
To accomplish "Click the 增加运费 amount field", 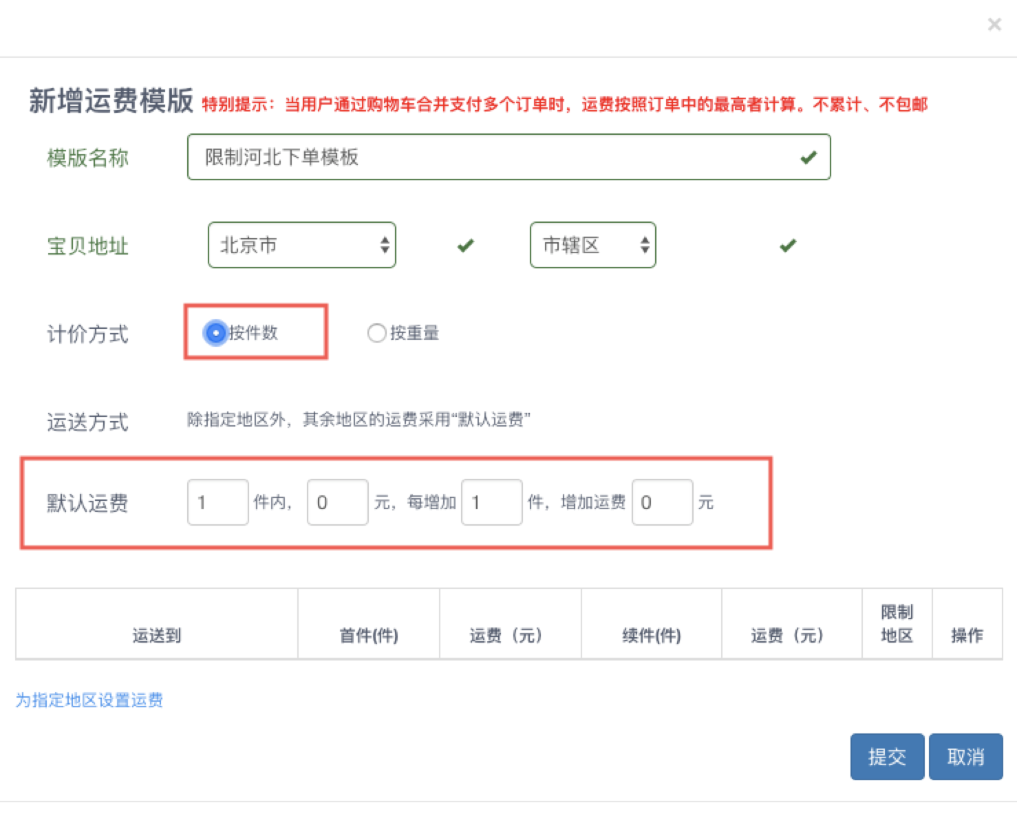I will (x=662, y=502).
